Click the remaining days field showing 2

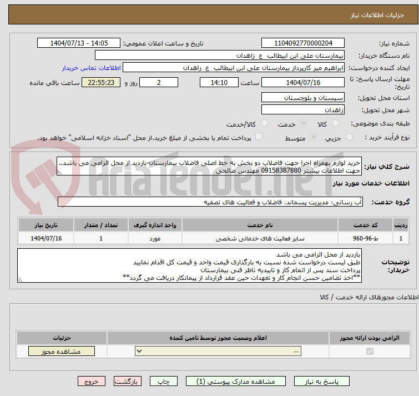[159, 82]
